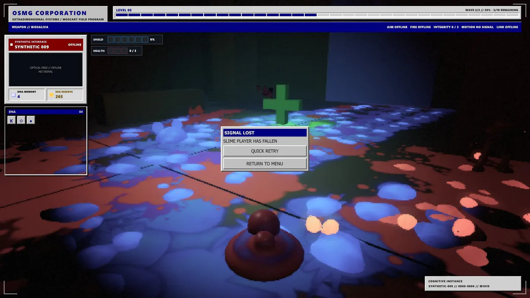Click the shield segment bar
This screenshot has width=530, height=298.
tap(128, 39)
